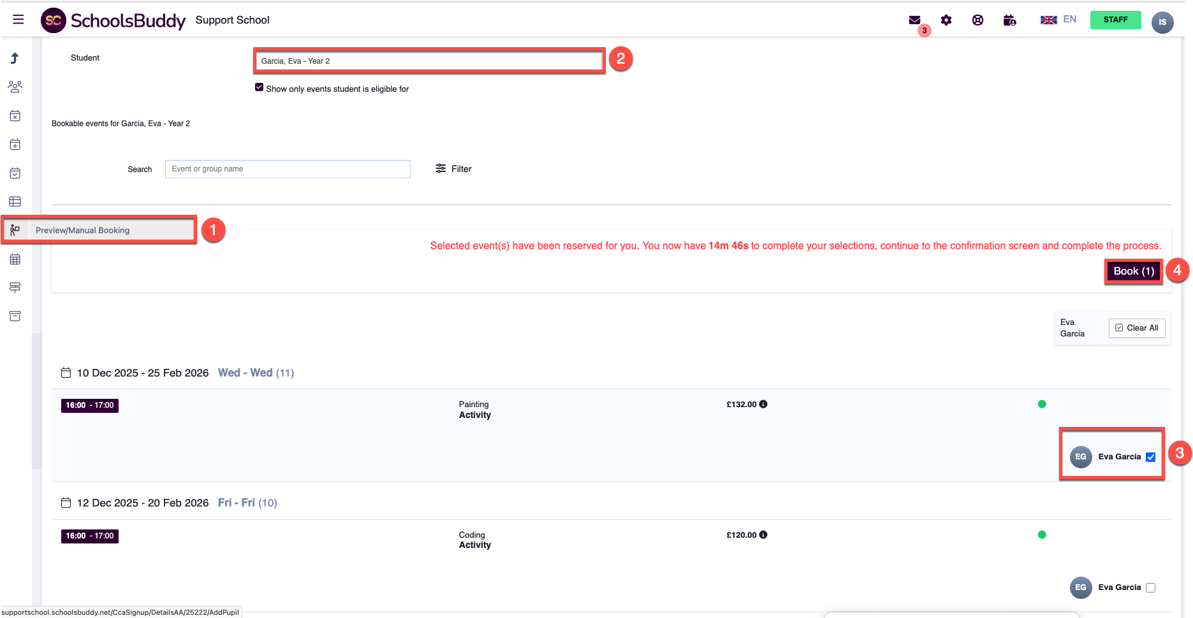Image resolution: width=1193 pixels, height=618 pixels.
Task: Click the info icon next to £120.00
Action: pyautogui.click(x=763, y=535)
